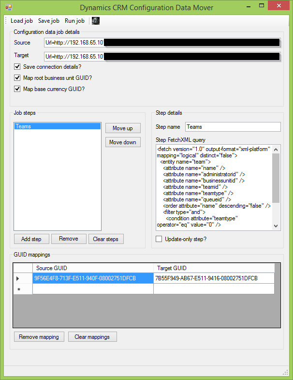Click FetchXML scrollbar up arrow

click(276, 149)
